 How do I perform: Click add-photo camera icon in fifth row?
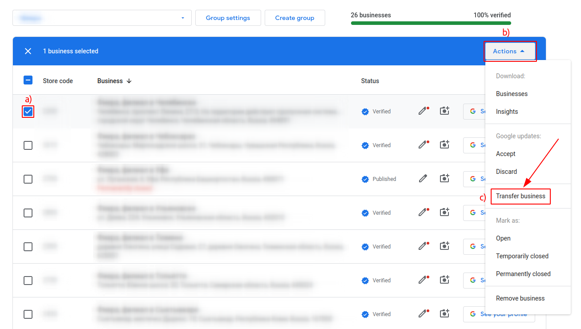444,246
